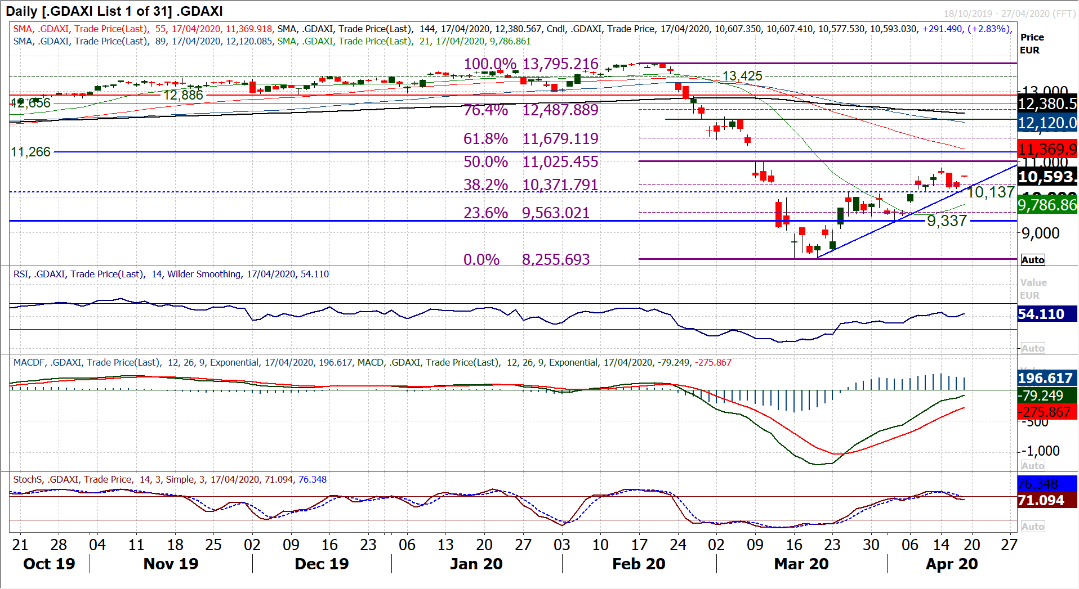Click the MACD line value tag -79.249

1047,395
